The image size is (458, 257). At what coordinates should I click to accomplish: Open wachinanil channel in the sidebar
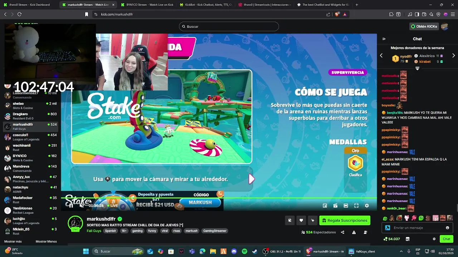tap(30, 147)
